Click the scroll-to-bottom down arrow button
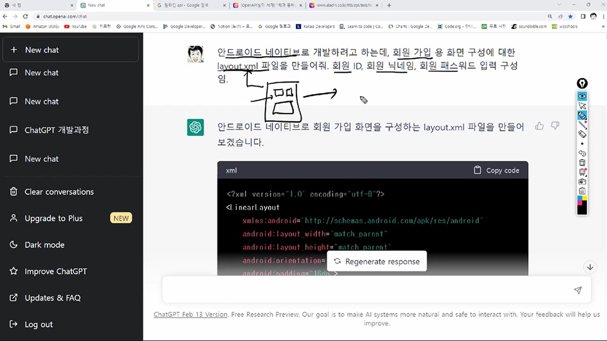 point(590,267)
